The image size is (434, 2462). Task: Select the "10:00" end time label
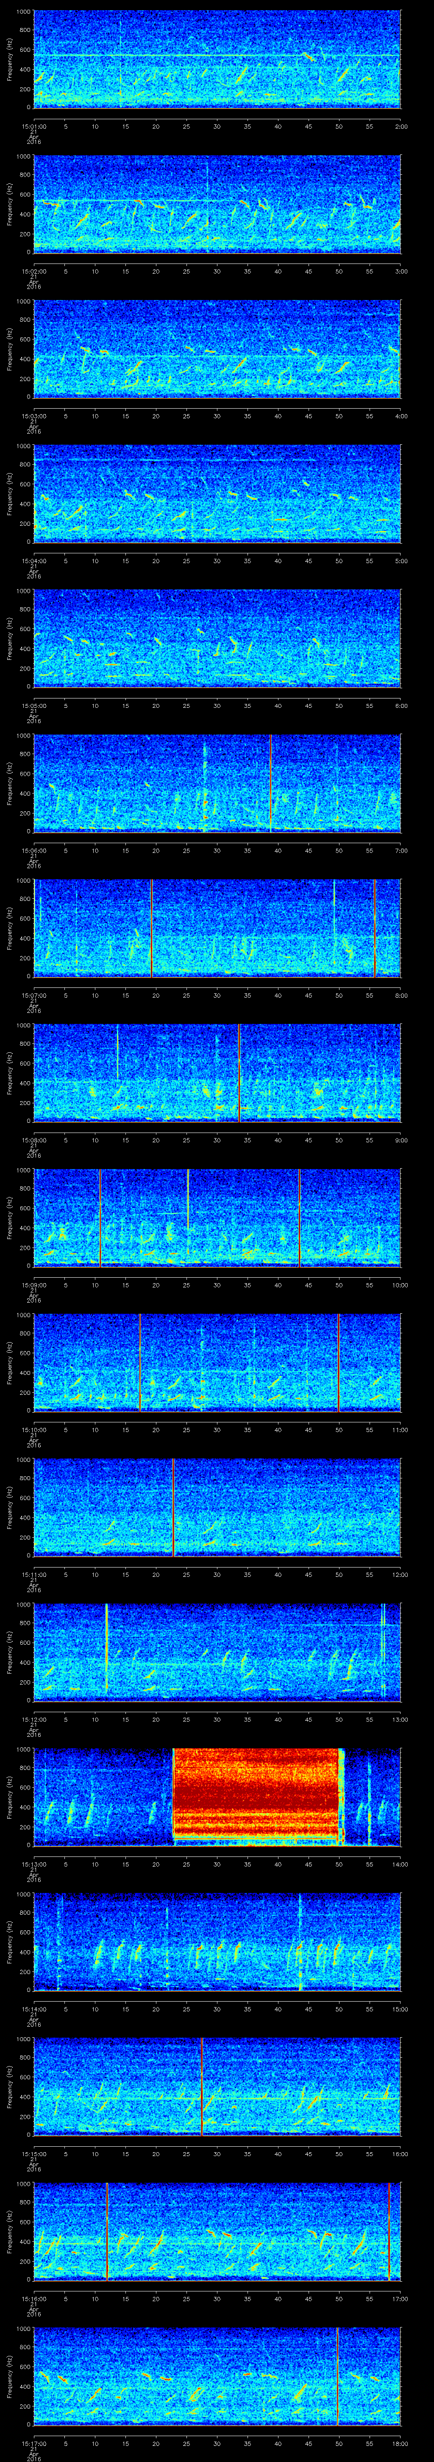click(x=401, y=1284)
